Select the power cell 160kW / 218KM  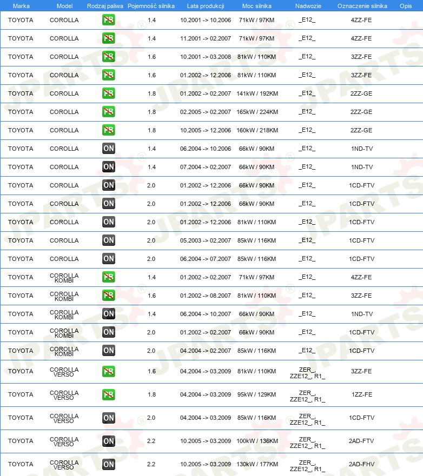(257, 130)
